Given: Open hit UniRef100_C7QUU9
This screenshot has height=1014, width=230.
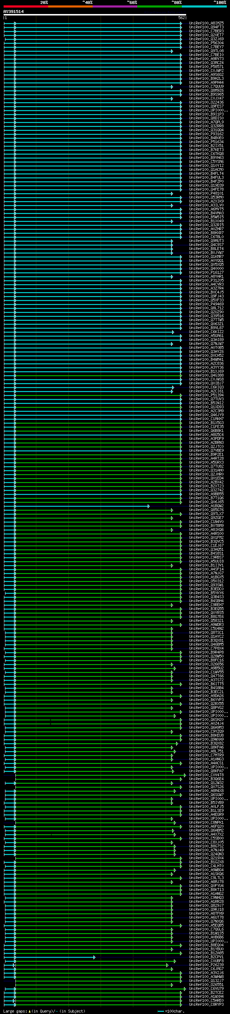Looking at the screenshot, I should click(206, 87).
